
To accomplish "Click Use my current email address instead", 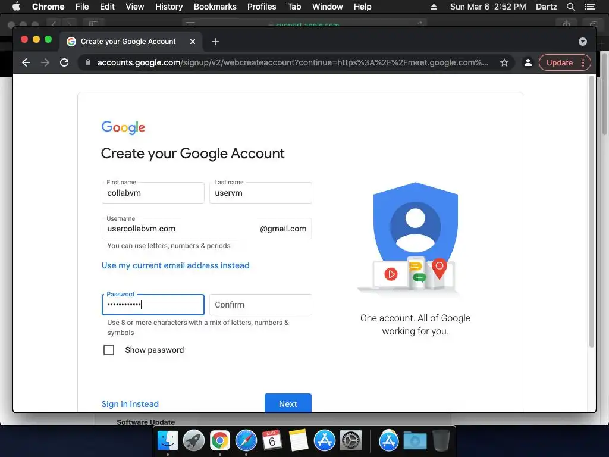I will pyautogui.click(x=175, y=265).
